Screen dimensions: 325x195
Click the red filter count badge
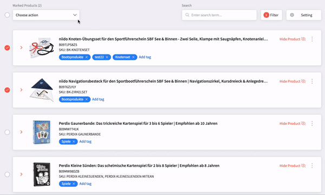[x=266, y=15]
